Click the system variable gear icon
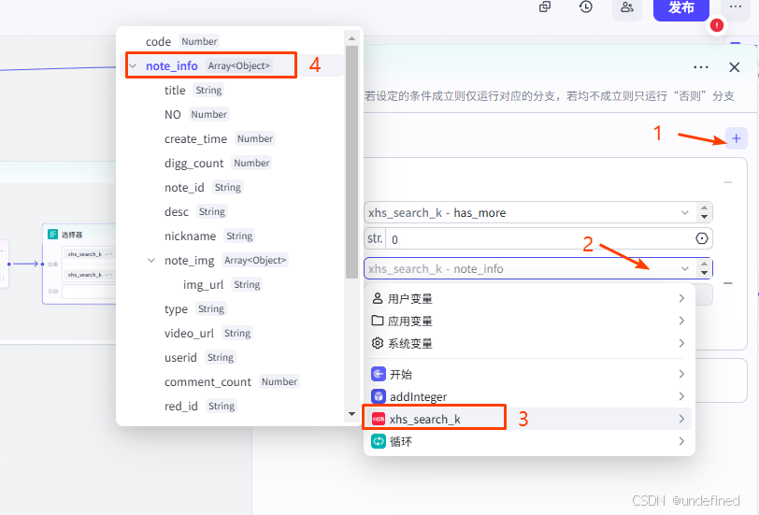The width and height of the screenshot is (759, 515). 378,343
